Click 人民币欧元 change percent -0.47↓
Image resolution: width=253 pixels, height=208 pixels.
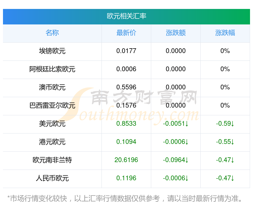click(225, 178)
